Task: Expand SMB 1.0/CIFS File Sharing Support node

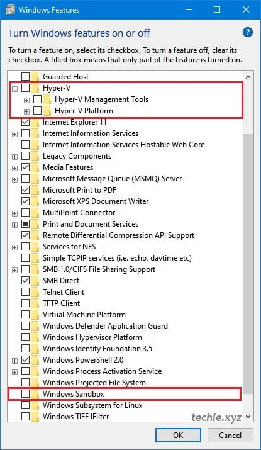Action: click(14, 270)
